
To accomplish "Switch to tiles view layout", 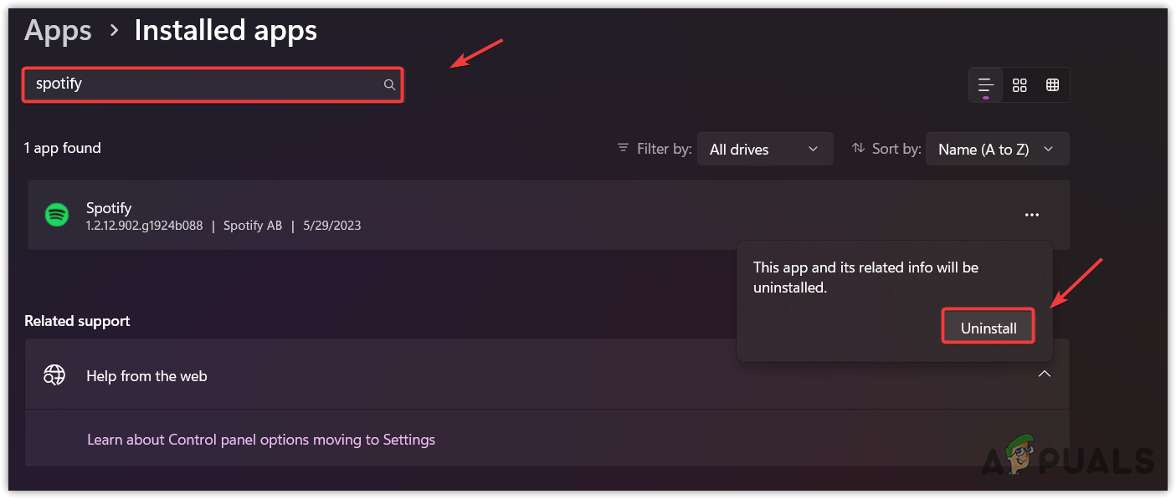I will click(1052, 84).
